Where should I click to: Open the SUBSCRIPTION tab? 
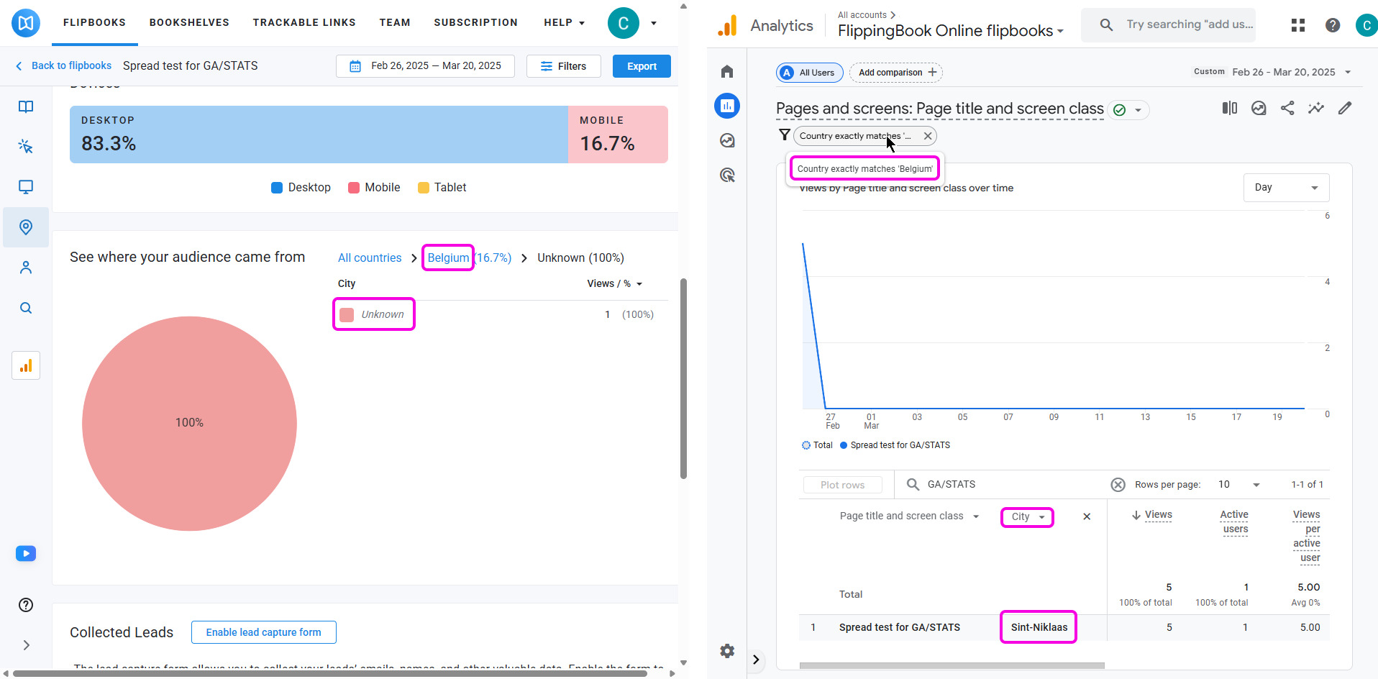475,23
